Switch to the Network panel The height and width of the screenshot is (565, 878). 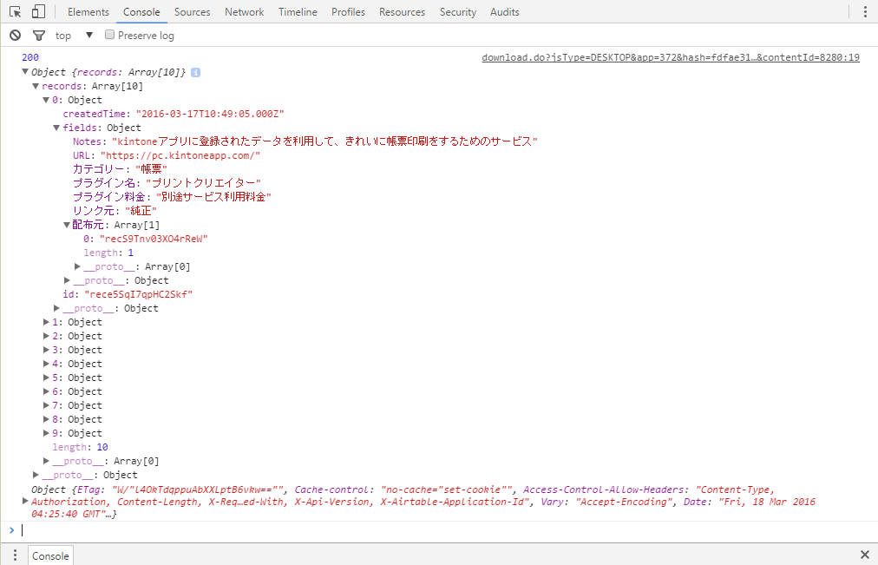[244, 11]
